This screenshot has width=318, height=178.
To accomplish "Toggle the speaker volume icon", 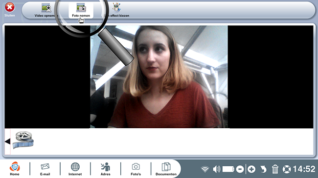I will click(216, 169).
